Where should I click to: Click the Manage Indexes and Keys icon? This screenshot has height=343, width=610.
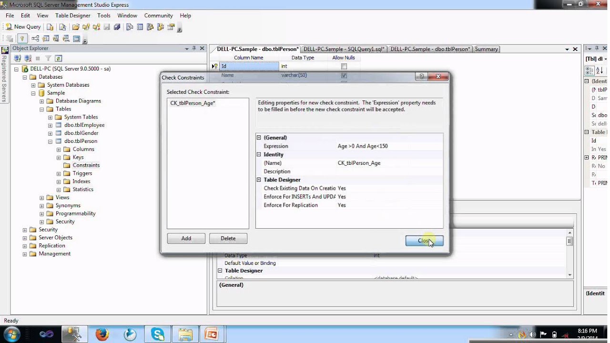[45, 39]
